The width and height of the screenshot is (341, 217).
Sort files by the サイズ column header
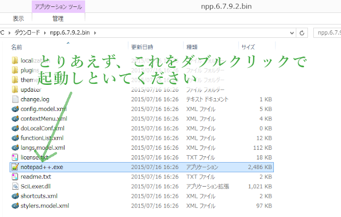[248, 47]
